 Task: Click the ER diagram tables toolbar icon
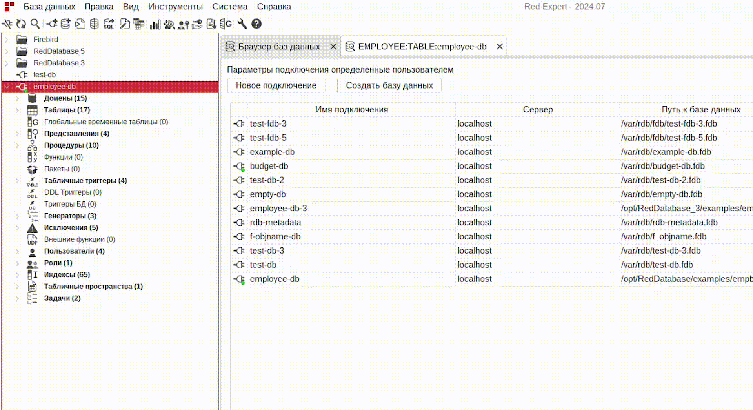[x=138, y=24]
